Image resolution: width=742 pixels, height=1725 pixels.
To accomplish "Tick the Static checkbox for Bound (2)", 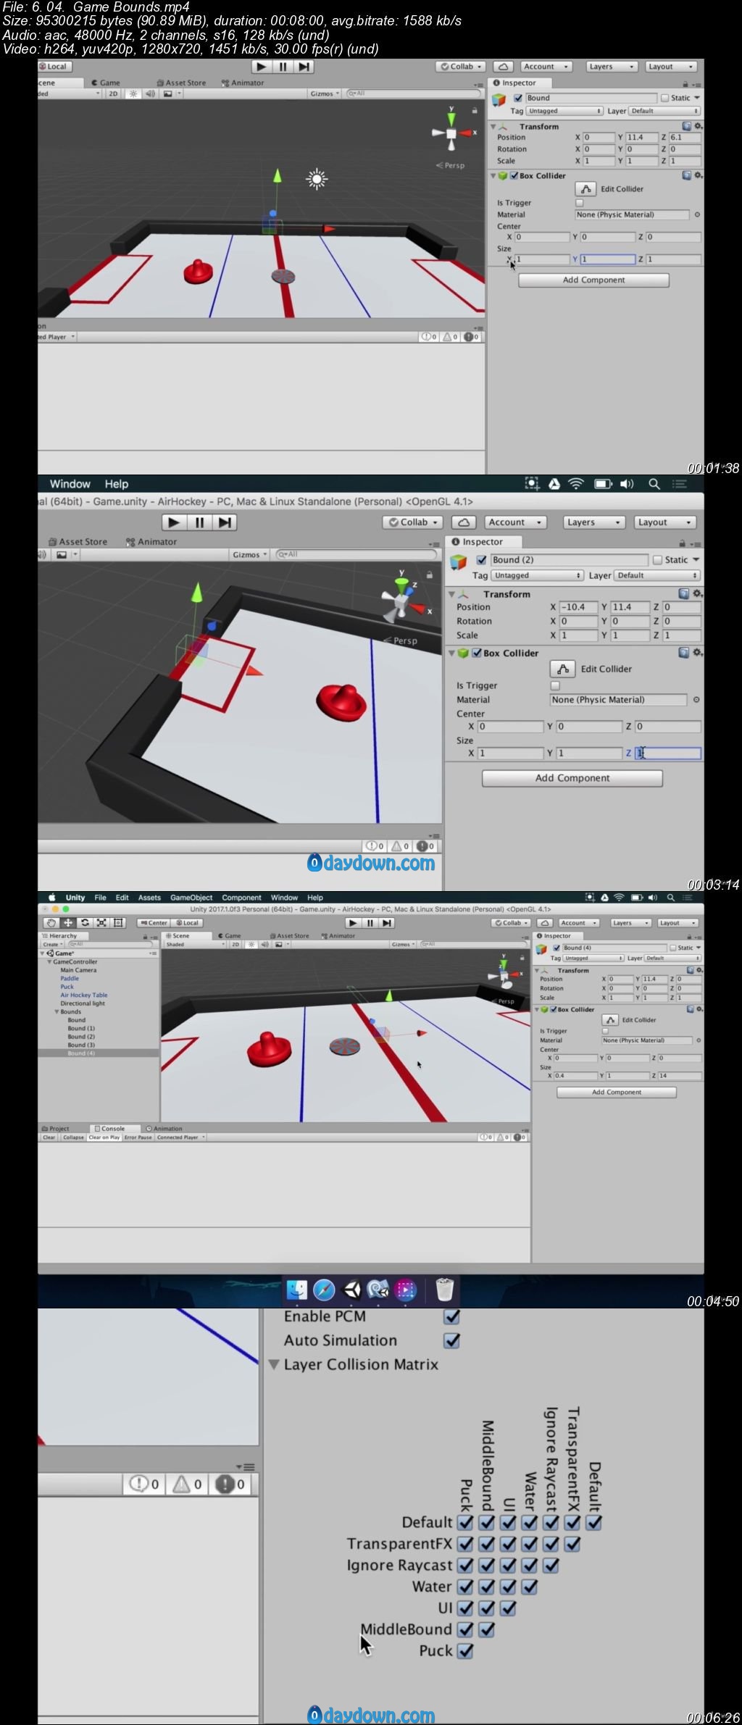I will [658, 560].
